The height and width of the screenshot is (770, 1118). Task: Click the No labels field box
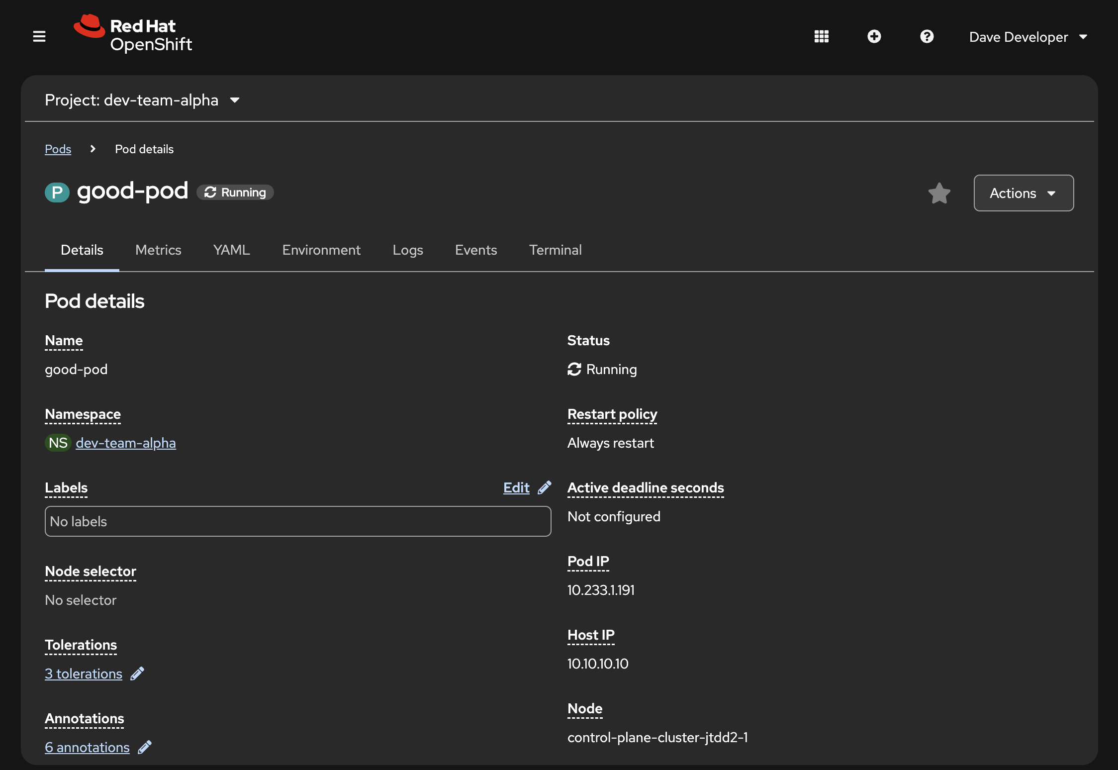coord(298,521)
